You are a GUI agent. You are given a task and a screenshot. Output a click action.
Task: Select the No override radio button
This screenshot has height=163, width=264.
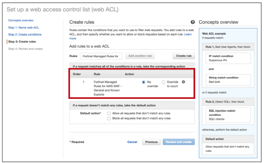tap(144, 82)
